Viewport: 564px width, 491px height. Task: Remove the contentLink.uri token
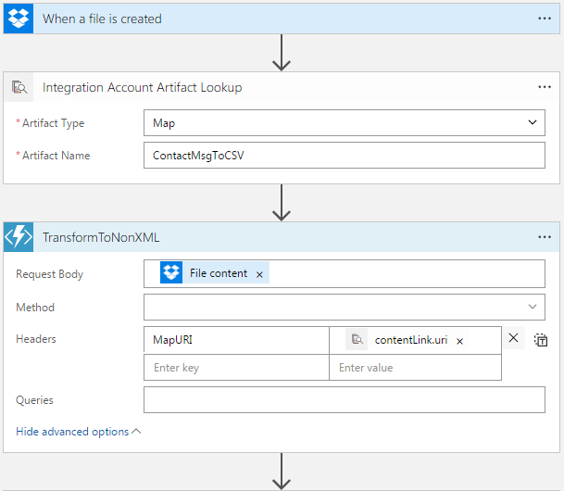[x=459, y=341]
